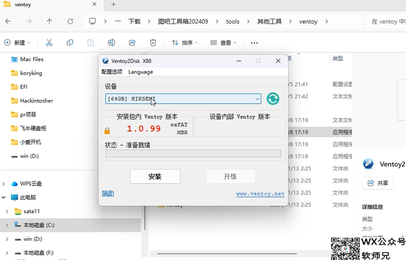406x260 pixels.
Task: Click the horizontal scrollbar in file list
Action: pyautogui.click(x=227, y=254)
